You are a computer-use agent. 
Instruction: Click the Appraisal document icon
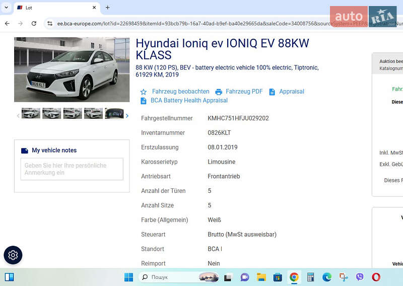coord(272,92)
